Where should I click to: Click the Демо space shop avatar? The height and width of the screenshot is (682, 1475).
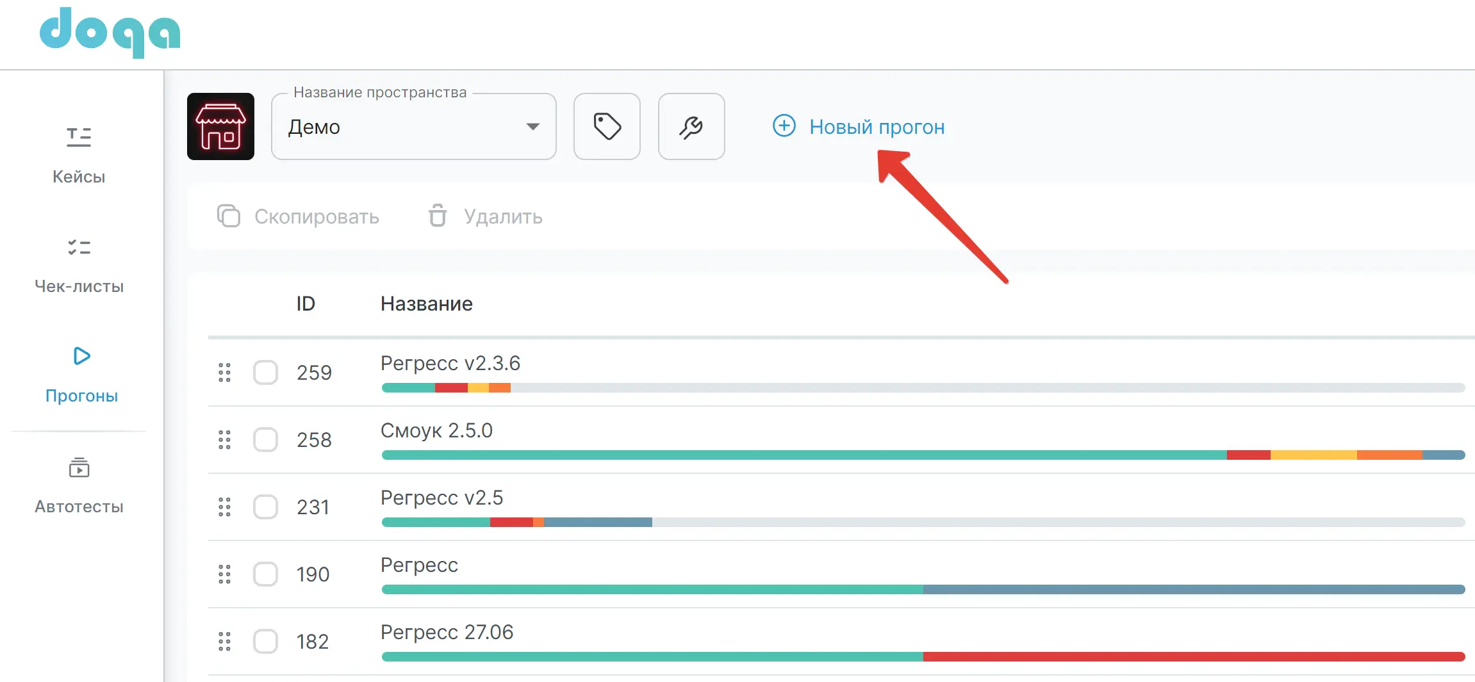[x=220, y=127]
